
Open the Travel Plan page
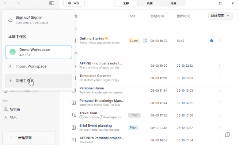[88, 113]
